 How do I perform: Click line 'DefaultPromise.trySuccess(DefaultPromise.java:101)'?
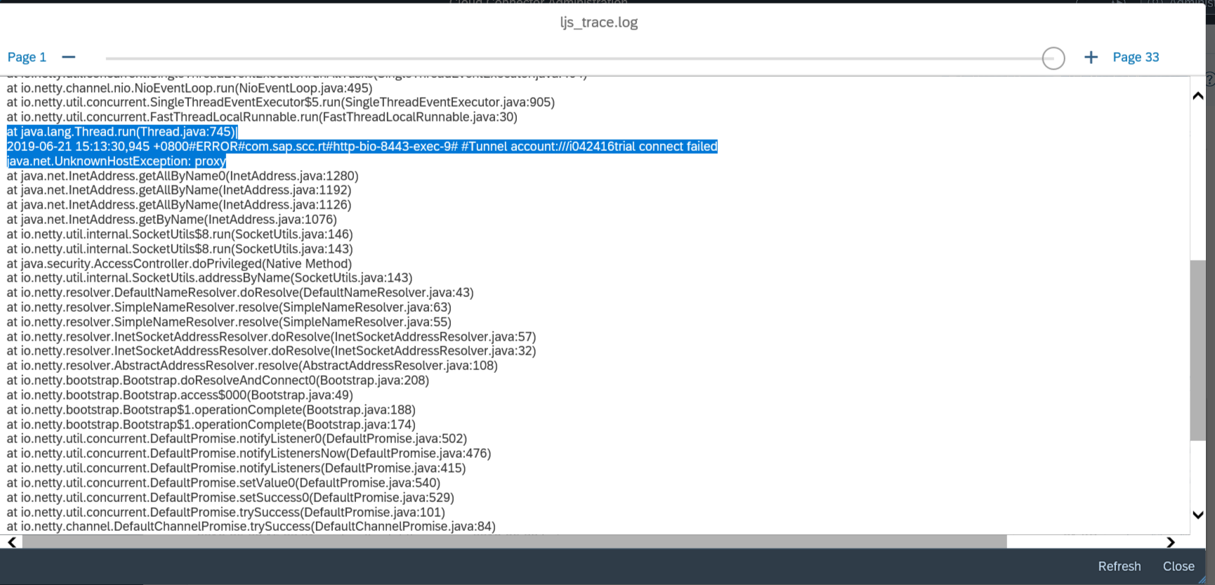226,513
